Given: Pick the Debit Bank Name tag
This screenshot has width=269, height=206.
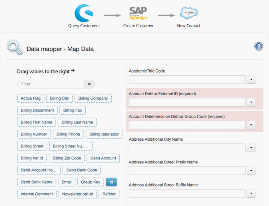Looking at the screenshot, I should pos(36,182).
